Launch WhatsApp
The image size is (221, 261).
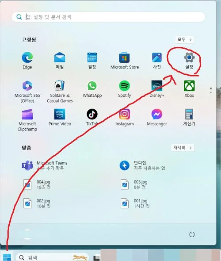click(92, 89)
